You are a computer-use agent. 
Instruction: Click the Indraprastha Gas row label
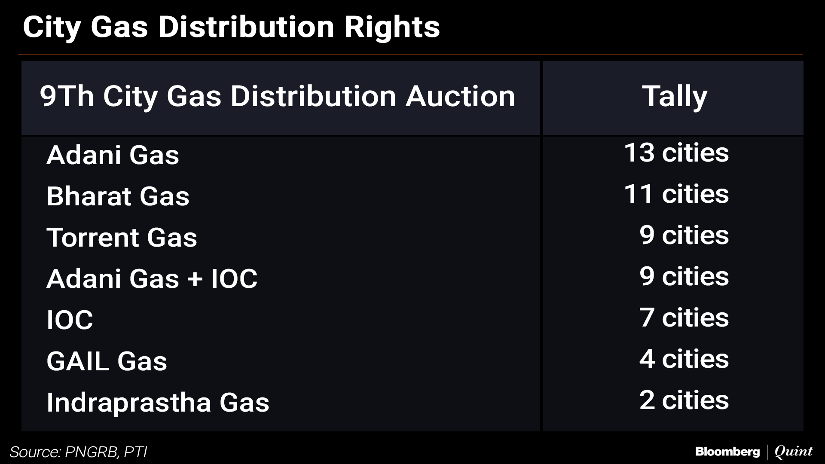coord(158,402)
